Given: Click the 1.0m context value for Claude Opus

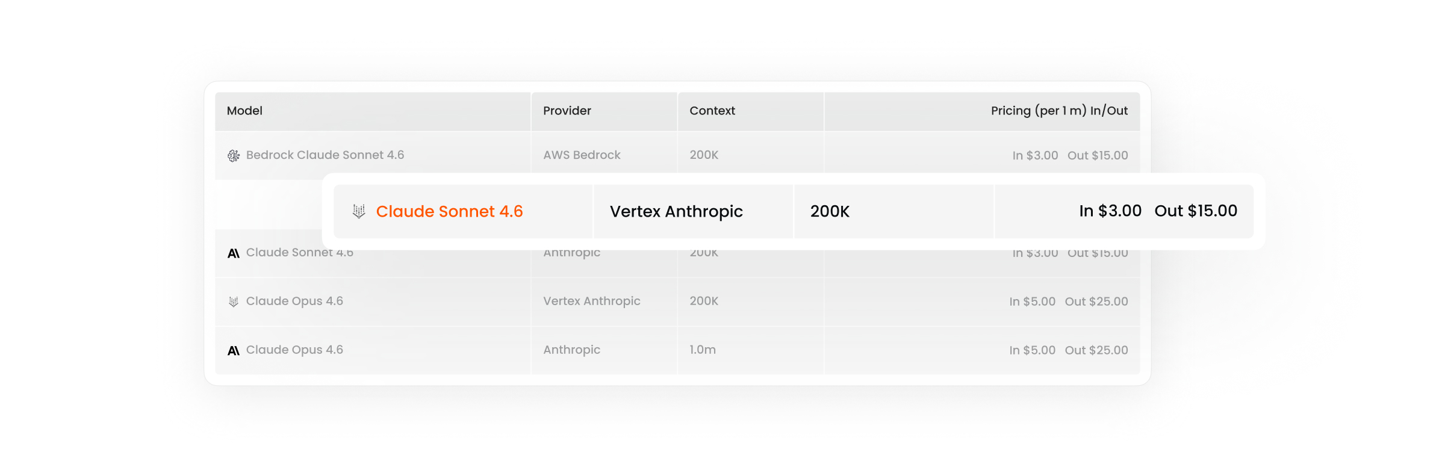Looking at the screenshot, I should pyautogui.click(x=703, y=350).
